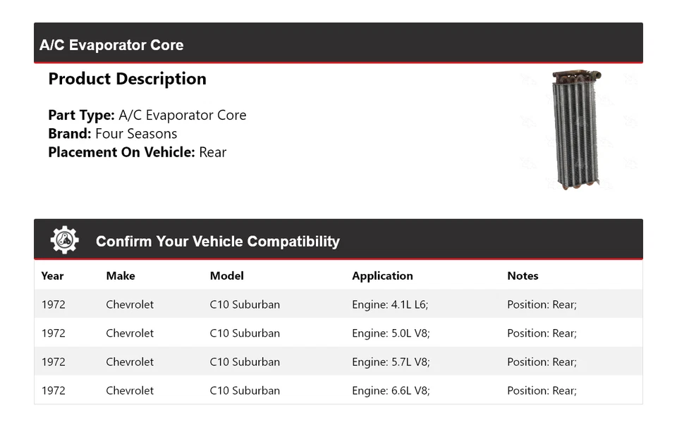The image size is (677, 427).
Task: Choose the Engine: 5.7L V8 entry
Action: pos(391,362)
